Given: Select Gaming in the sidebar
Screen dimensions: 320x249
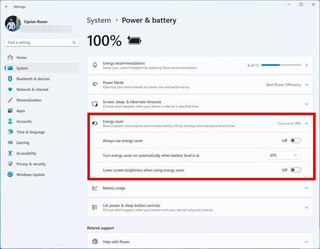Looking at the screenshot, I should [42, 142].
